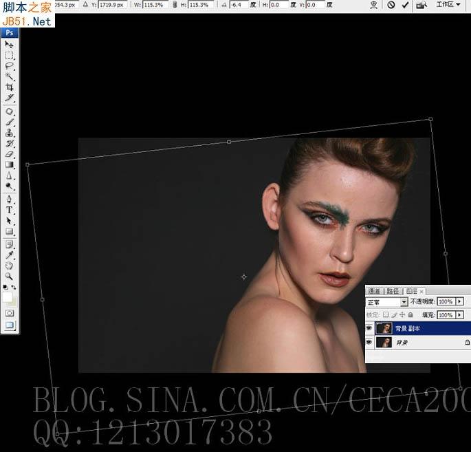Select the Eraser tool
Viewport: 471px width, 452px height.
click(9, 154)
